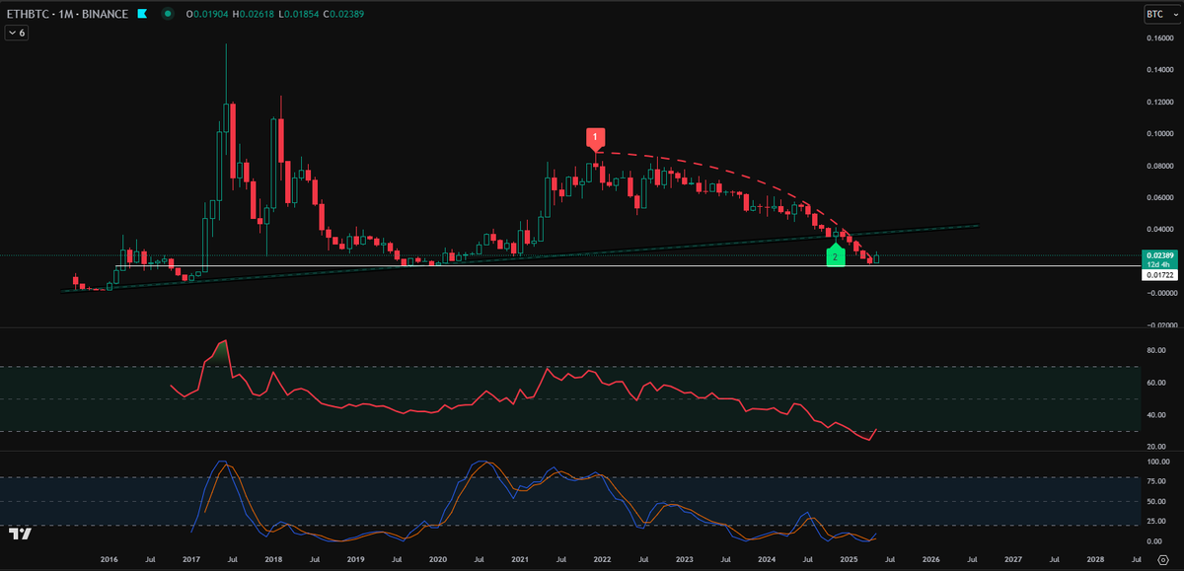Click the horizontal line price label 0.01722

(1159, 275)
